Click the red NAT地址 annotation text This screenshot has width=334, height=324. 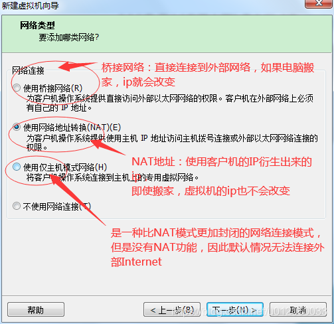[222, 168]
